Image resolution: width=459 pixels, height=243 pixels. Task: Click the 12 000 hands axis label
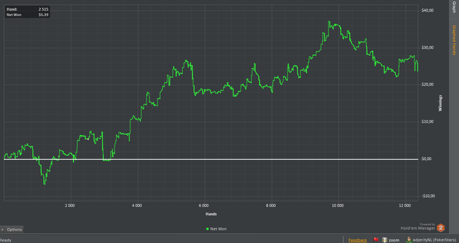[405, 205]
